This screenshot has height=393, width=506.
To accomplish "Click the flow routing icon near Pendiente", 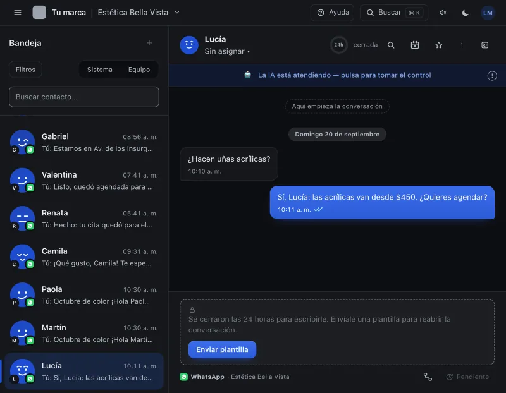I will click(428, 377).
